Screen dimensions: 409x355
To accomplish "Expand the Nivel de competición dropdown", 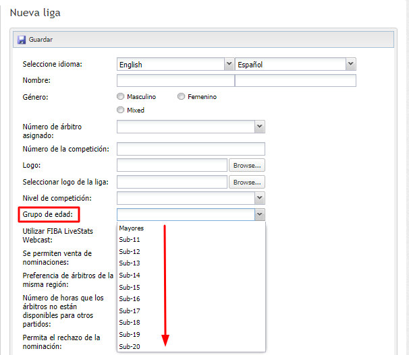I will pyautogui.click(x=260, y=198).
